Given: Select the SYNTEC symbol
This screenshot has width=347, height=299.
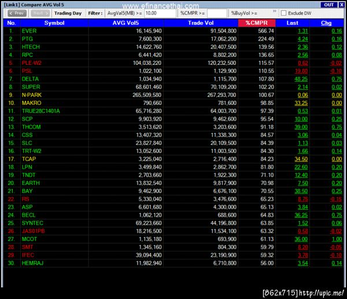Looking at the screenshot, I should [x=32, y=223].
